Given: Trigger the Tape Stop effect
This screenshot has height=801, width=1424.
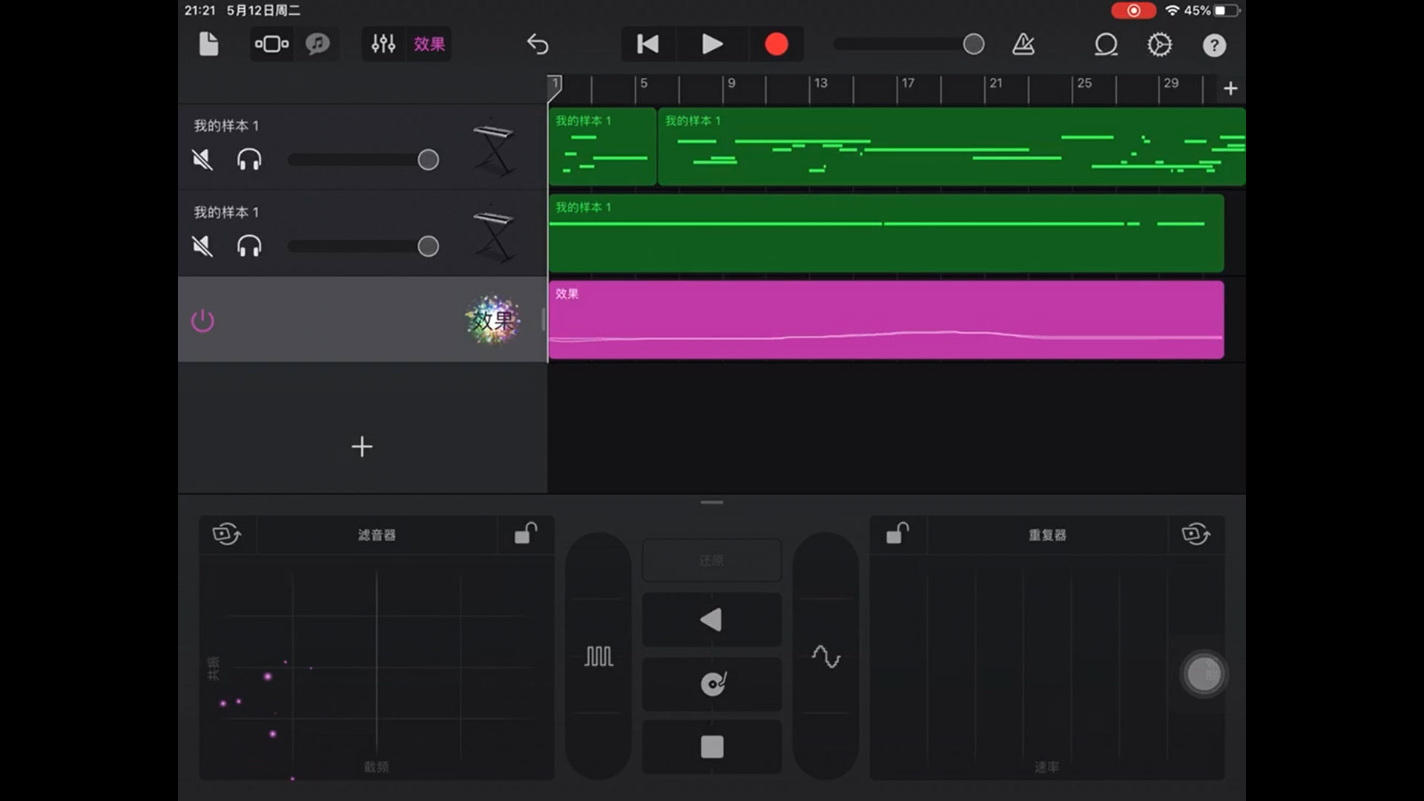Looking at the screenshot, I should (x=711, y=747).
